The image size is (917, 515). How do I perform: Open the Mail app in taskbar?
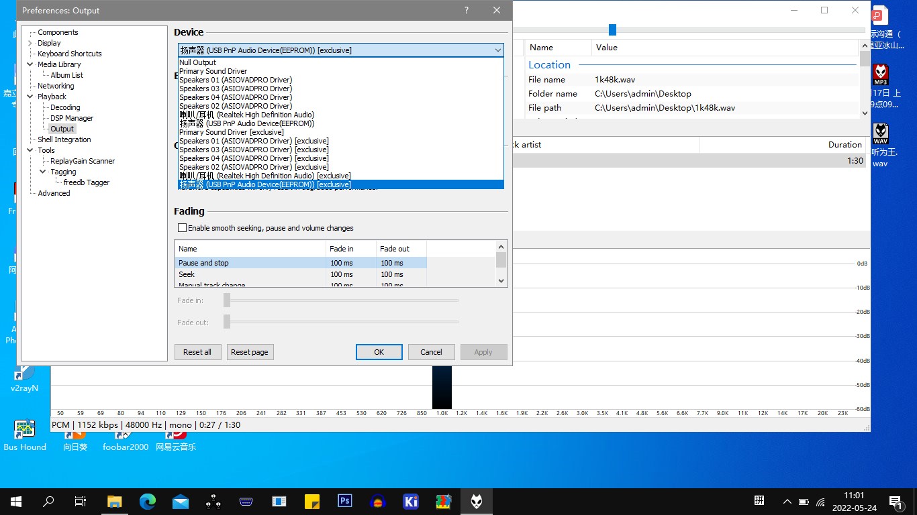[181, 502]
